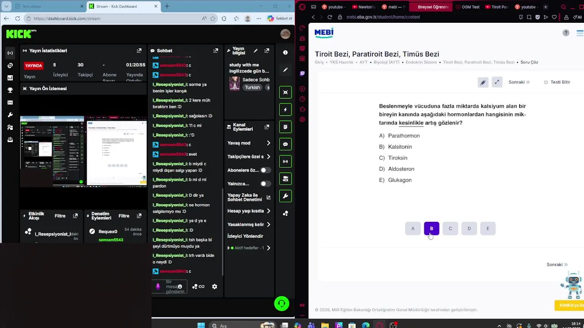This screenshot has width=584, height=328.
Task: Pop out Etkinlik Akışı panel
Action: coord(75,216)
